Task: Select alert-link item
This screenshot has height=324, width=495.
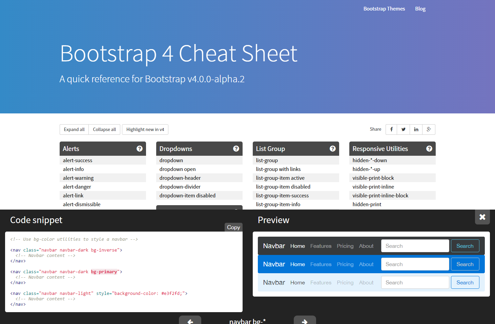Action: point(103,195)
